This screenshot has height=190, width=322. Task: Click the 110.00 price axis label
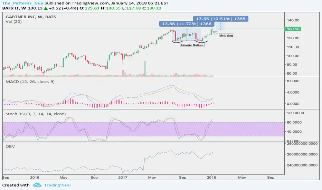pos(293,47)
